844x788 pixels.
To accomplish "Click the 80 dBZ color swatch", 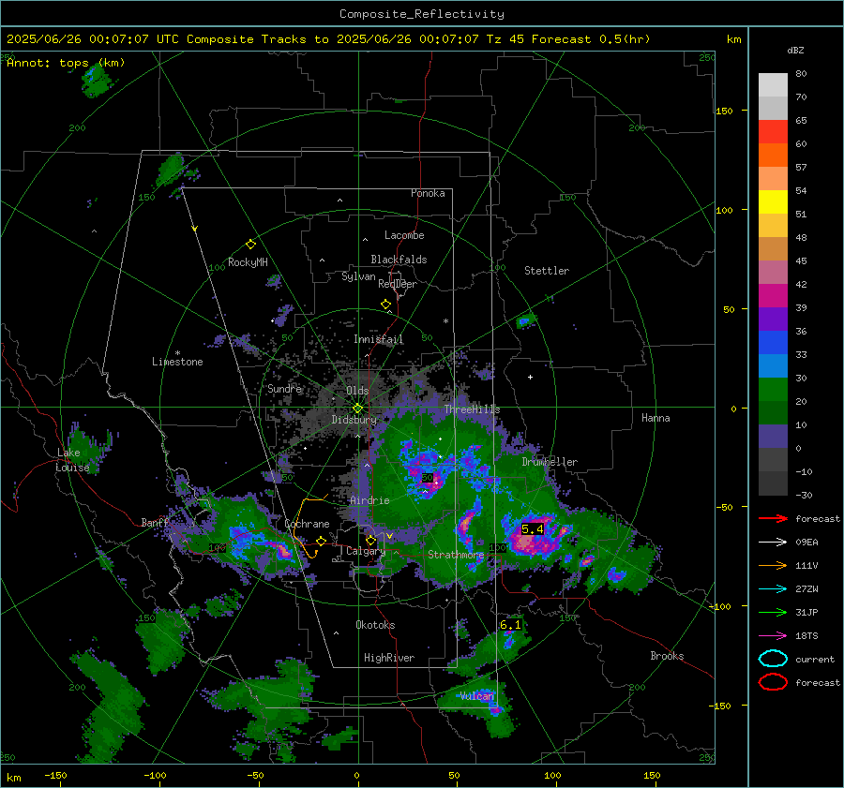I will click(x=773, y=84).
